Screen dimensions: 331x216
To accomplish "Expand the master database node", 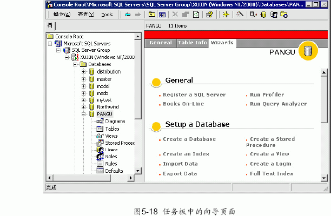I will tap(84, 79).
